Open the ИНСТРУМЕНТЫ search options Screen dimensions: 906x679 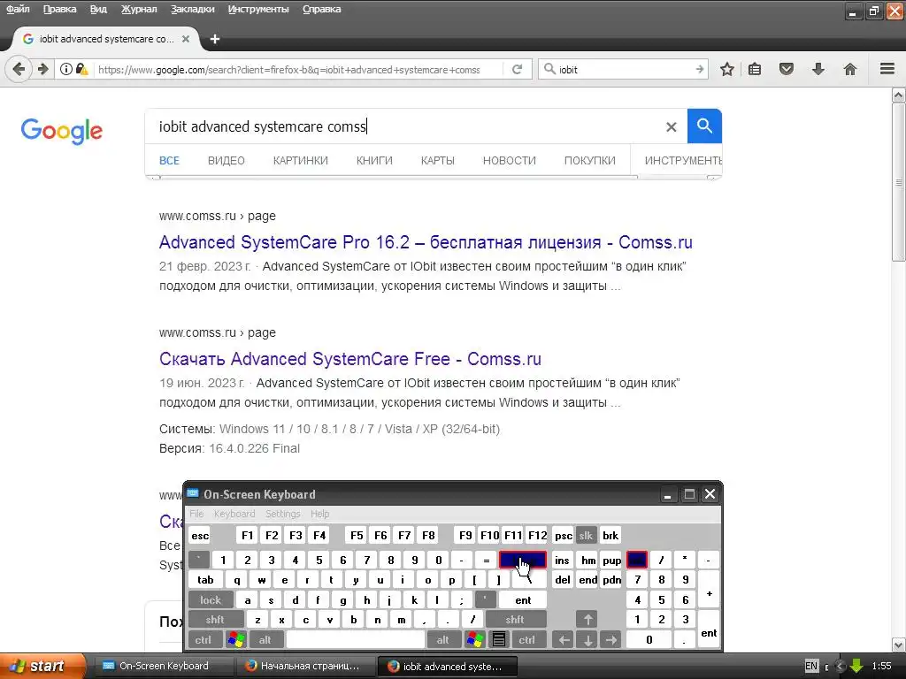click(683, 161)
